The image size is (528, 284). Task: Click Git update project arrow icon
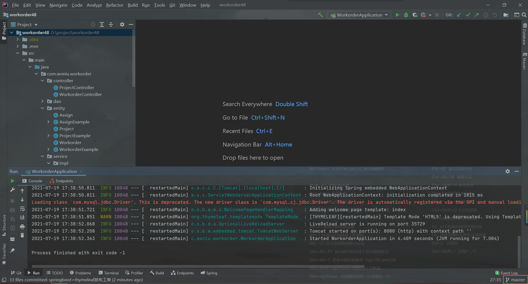point(459,15)
